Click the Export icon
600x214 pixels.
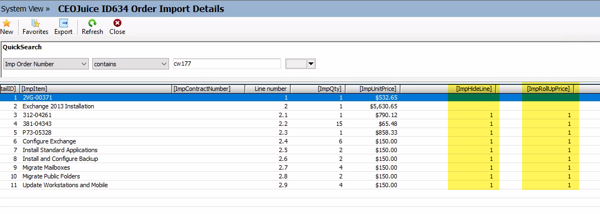[64, 24]
